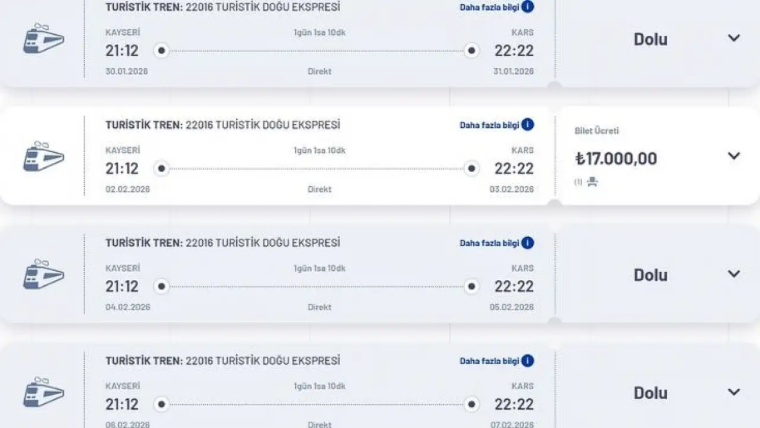
Task: Click info icon on 06.02.2026 train card
Action: click(x=527, y=360)
